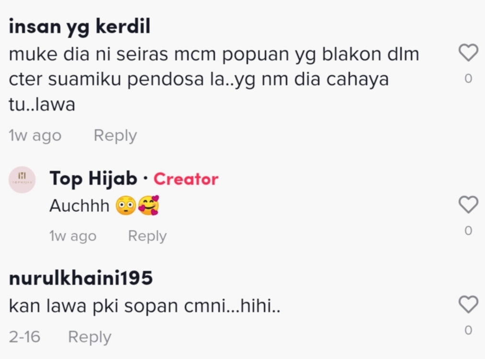Select the comment text about suamiku pendosa
Screen dimensions: 485x359
214,79
